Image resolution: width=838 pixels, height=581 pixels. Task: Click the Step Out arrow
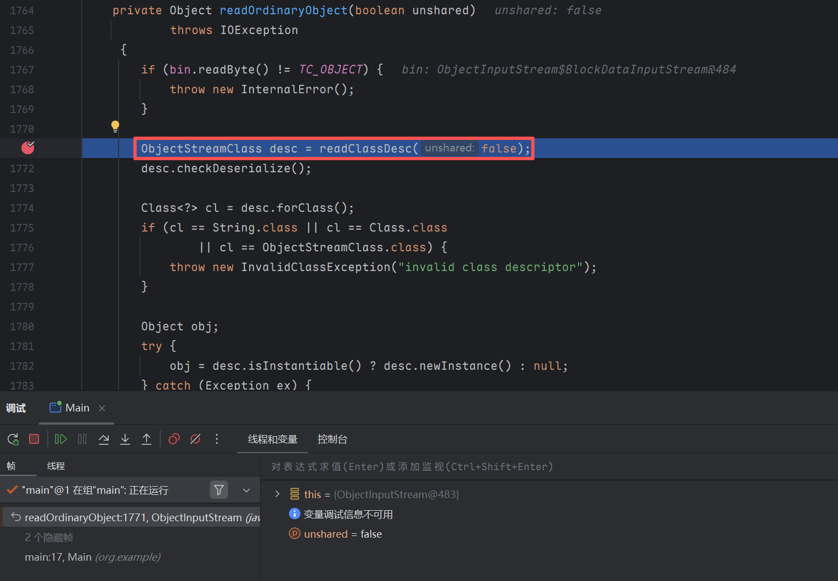[x=147, y=439]
